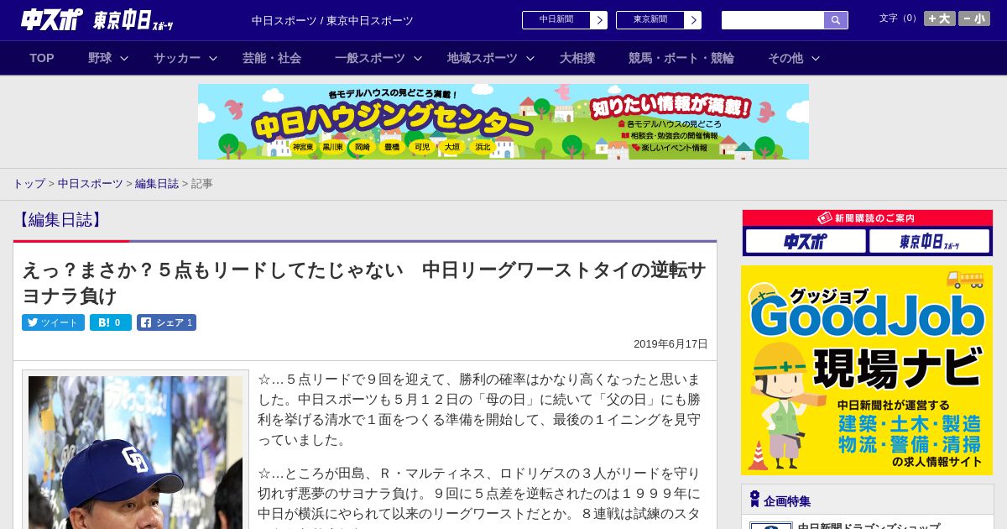Expand the 野球 dropdown chevron
The height and width of the screenshot is (529, 1007).
pos(124,59)
